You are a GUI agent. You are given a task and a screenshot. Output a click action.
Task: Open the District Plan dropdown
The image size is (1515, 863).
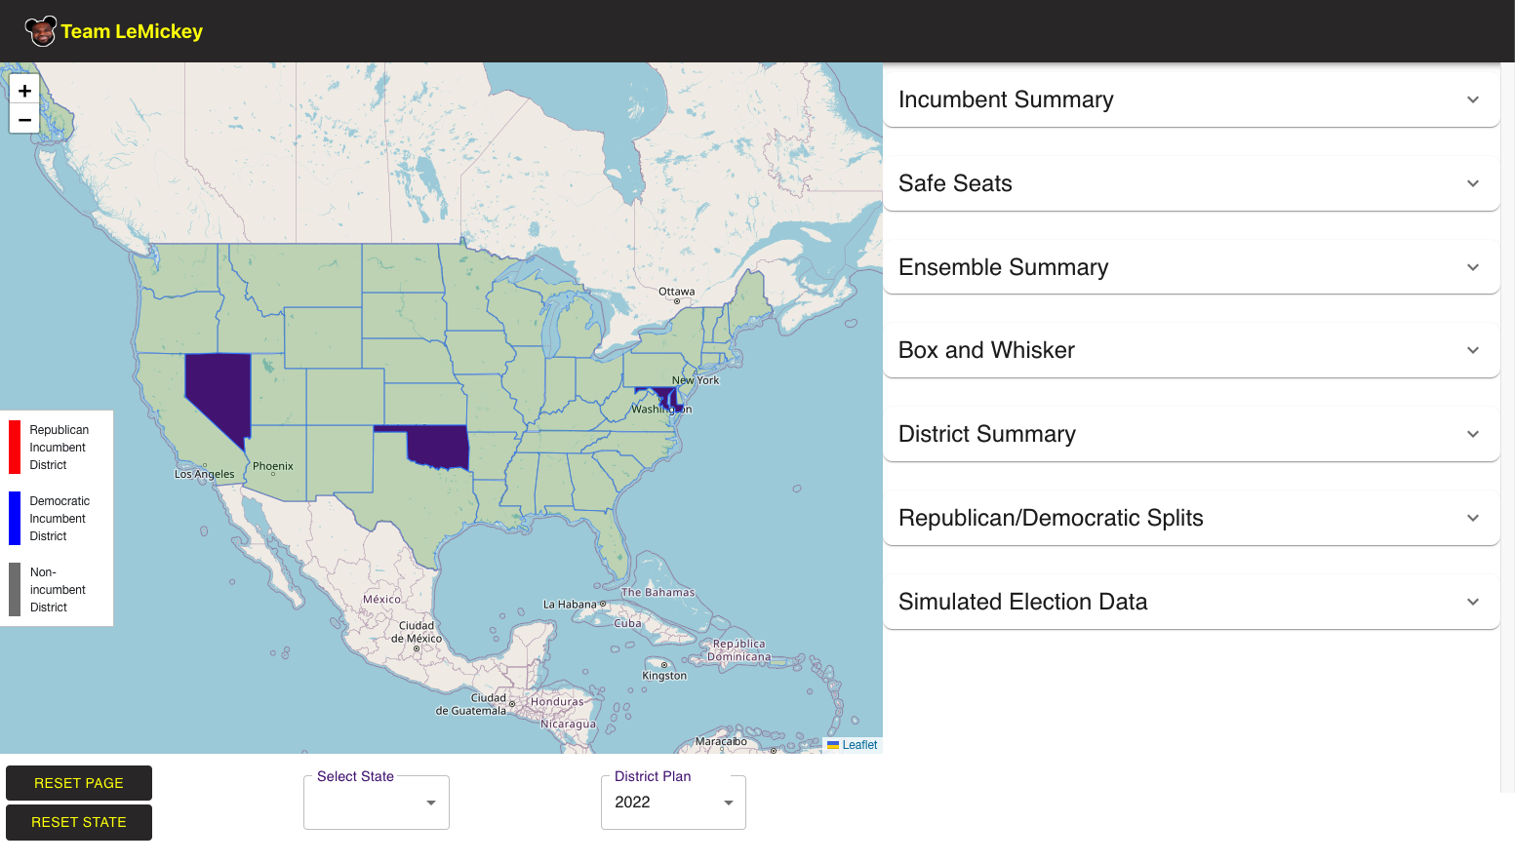[673, 803]
